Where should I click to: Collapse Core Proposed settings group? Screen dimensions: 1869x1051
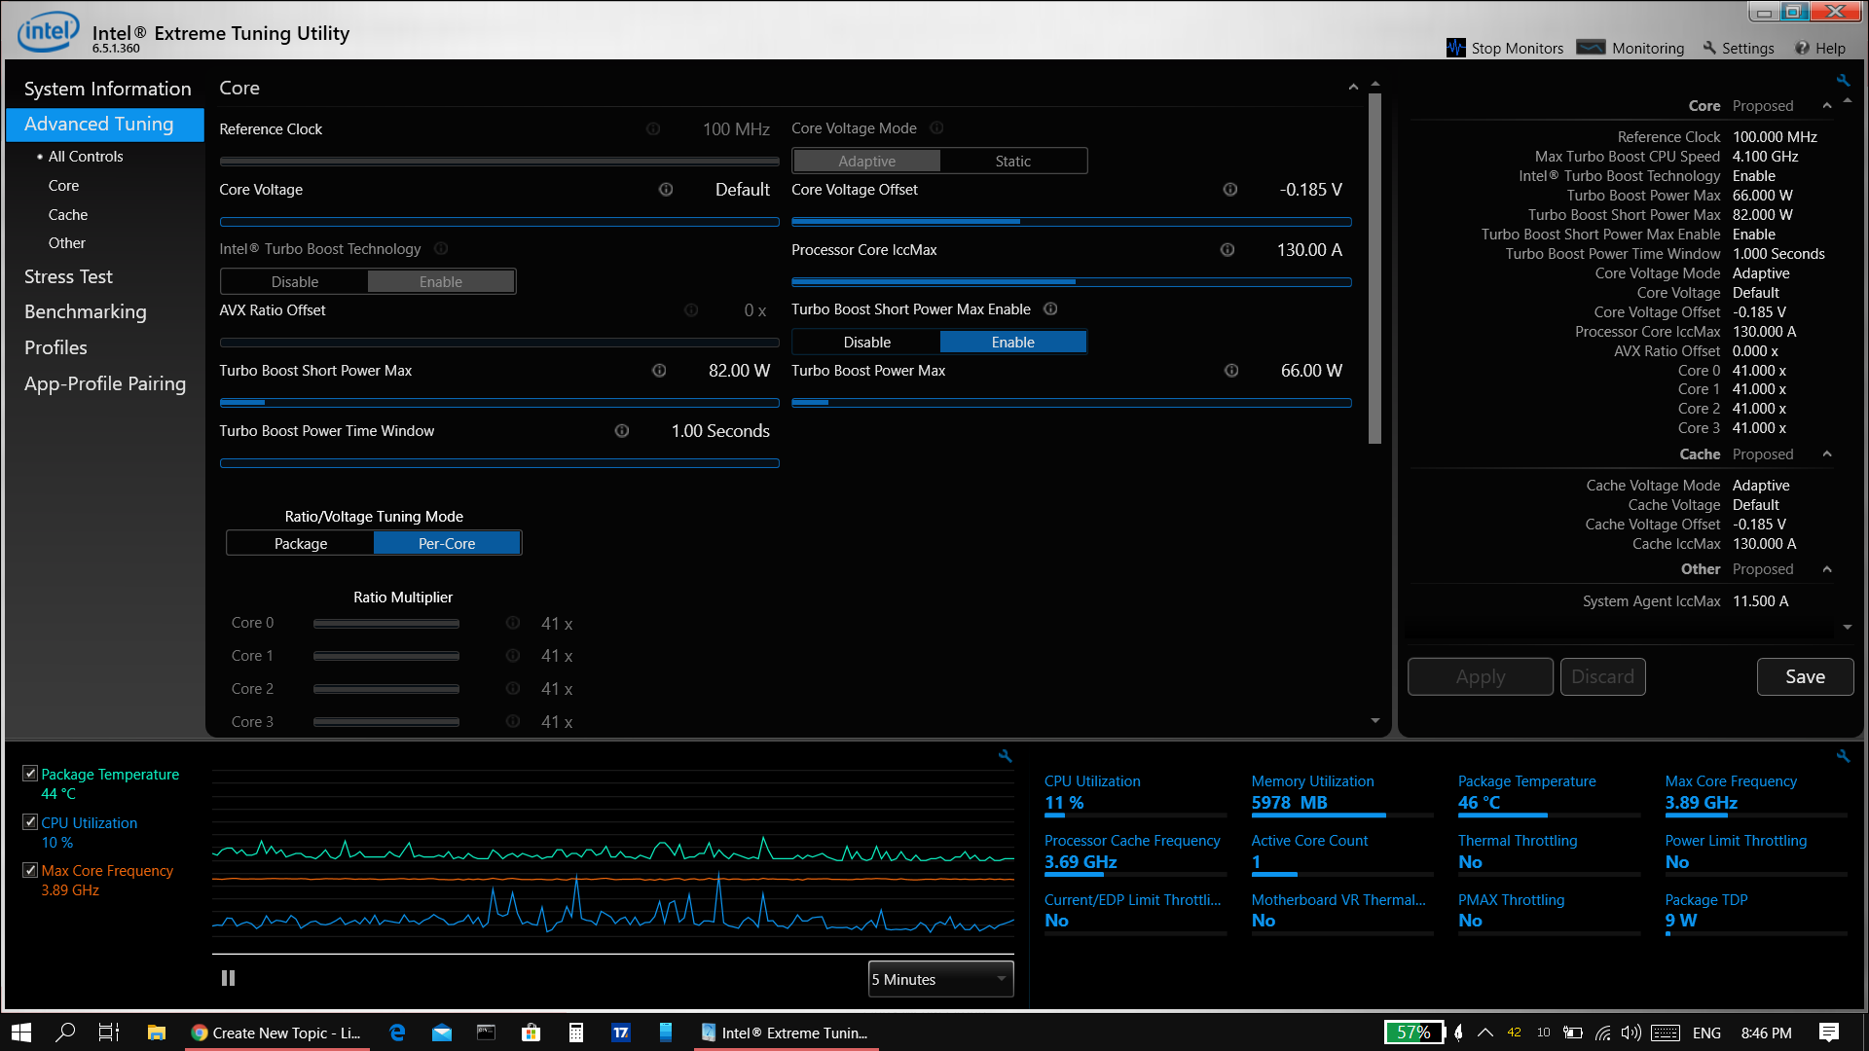(x=1827, y=106)
